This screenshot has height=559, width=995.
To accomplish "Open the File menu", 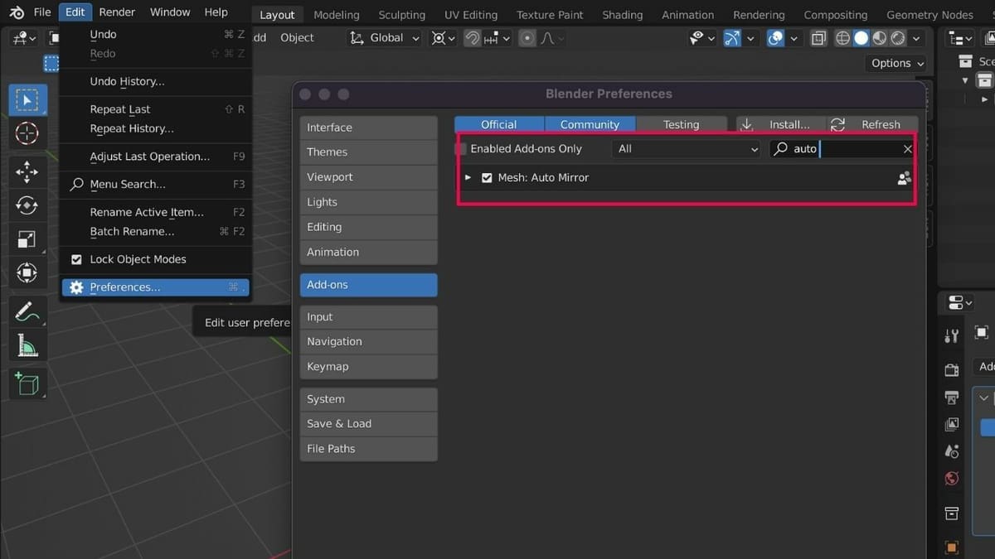I will 42,12.
